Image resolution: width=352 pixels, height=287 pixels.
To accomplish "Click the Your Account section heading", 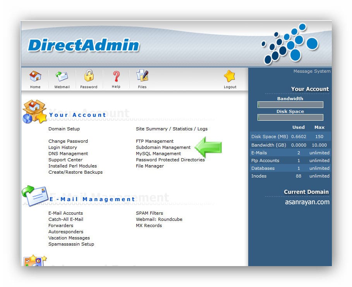I will pyautogui.click(x=77, y=115).
